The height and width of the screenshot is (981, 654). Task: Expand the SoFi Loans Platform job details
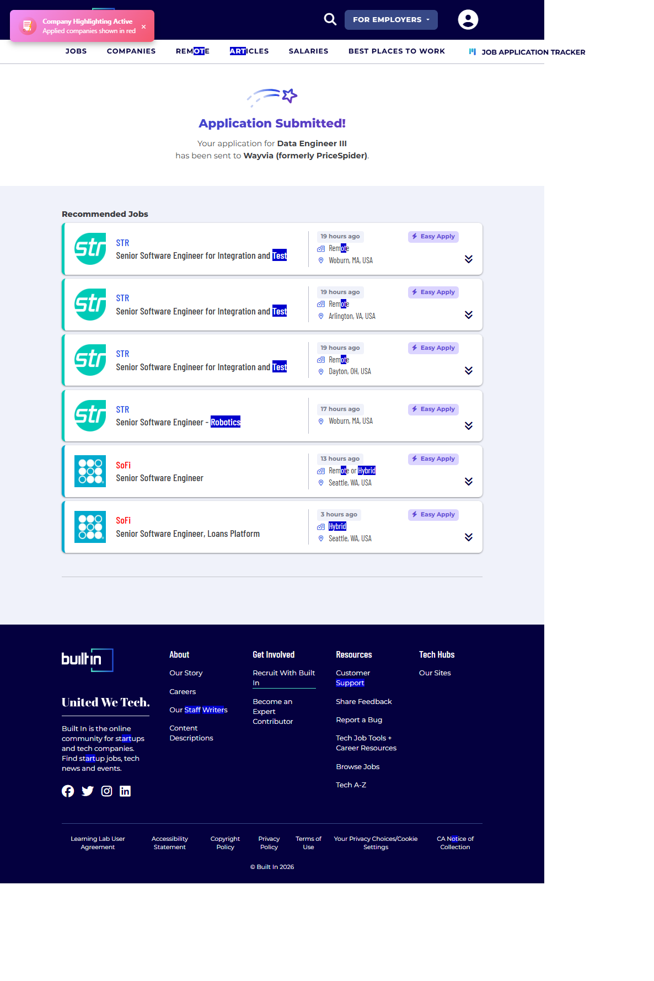point(468,537)
